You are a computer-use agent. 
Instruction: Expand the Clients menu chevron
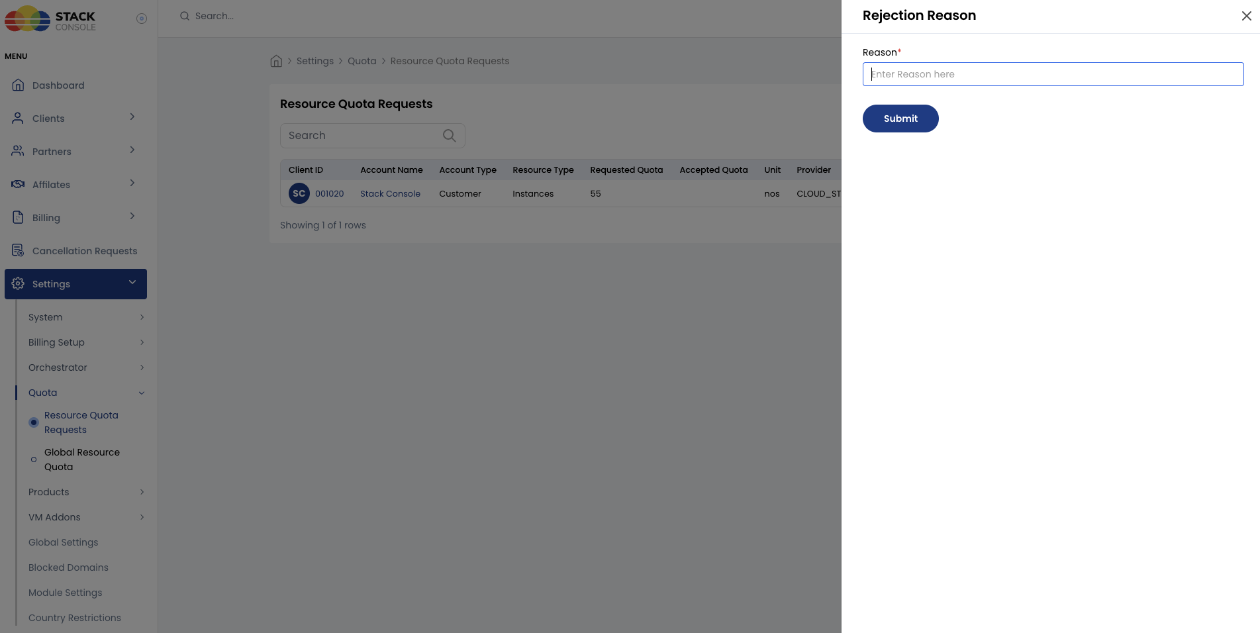click(132, 117)
